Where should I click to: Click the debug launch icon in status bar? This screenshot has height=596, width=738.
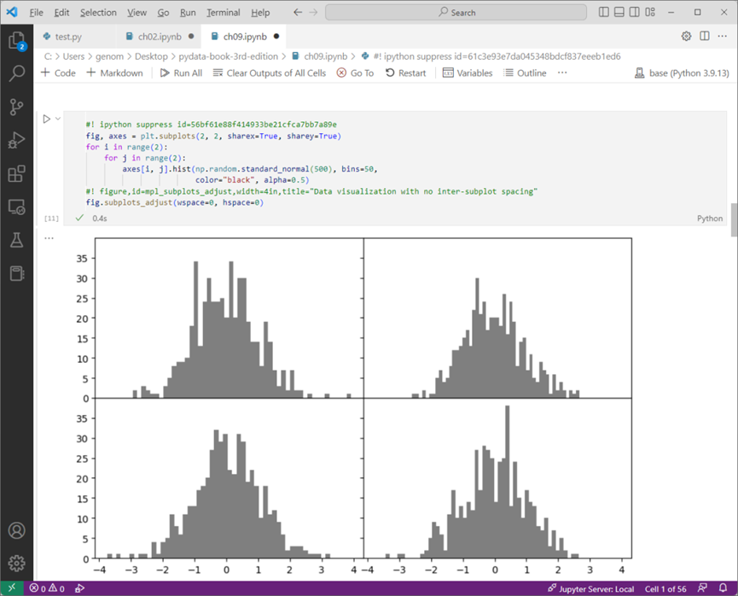79,588
